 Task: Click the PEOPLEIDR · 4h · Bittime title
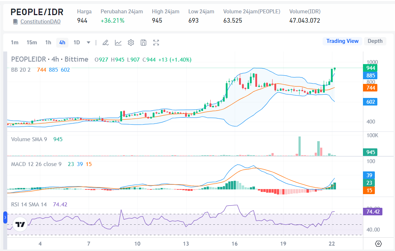pyautogui.click(x=50, y=59)
